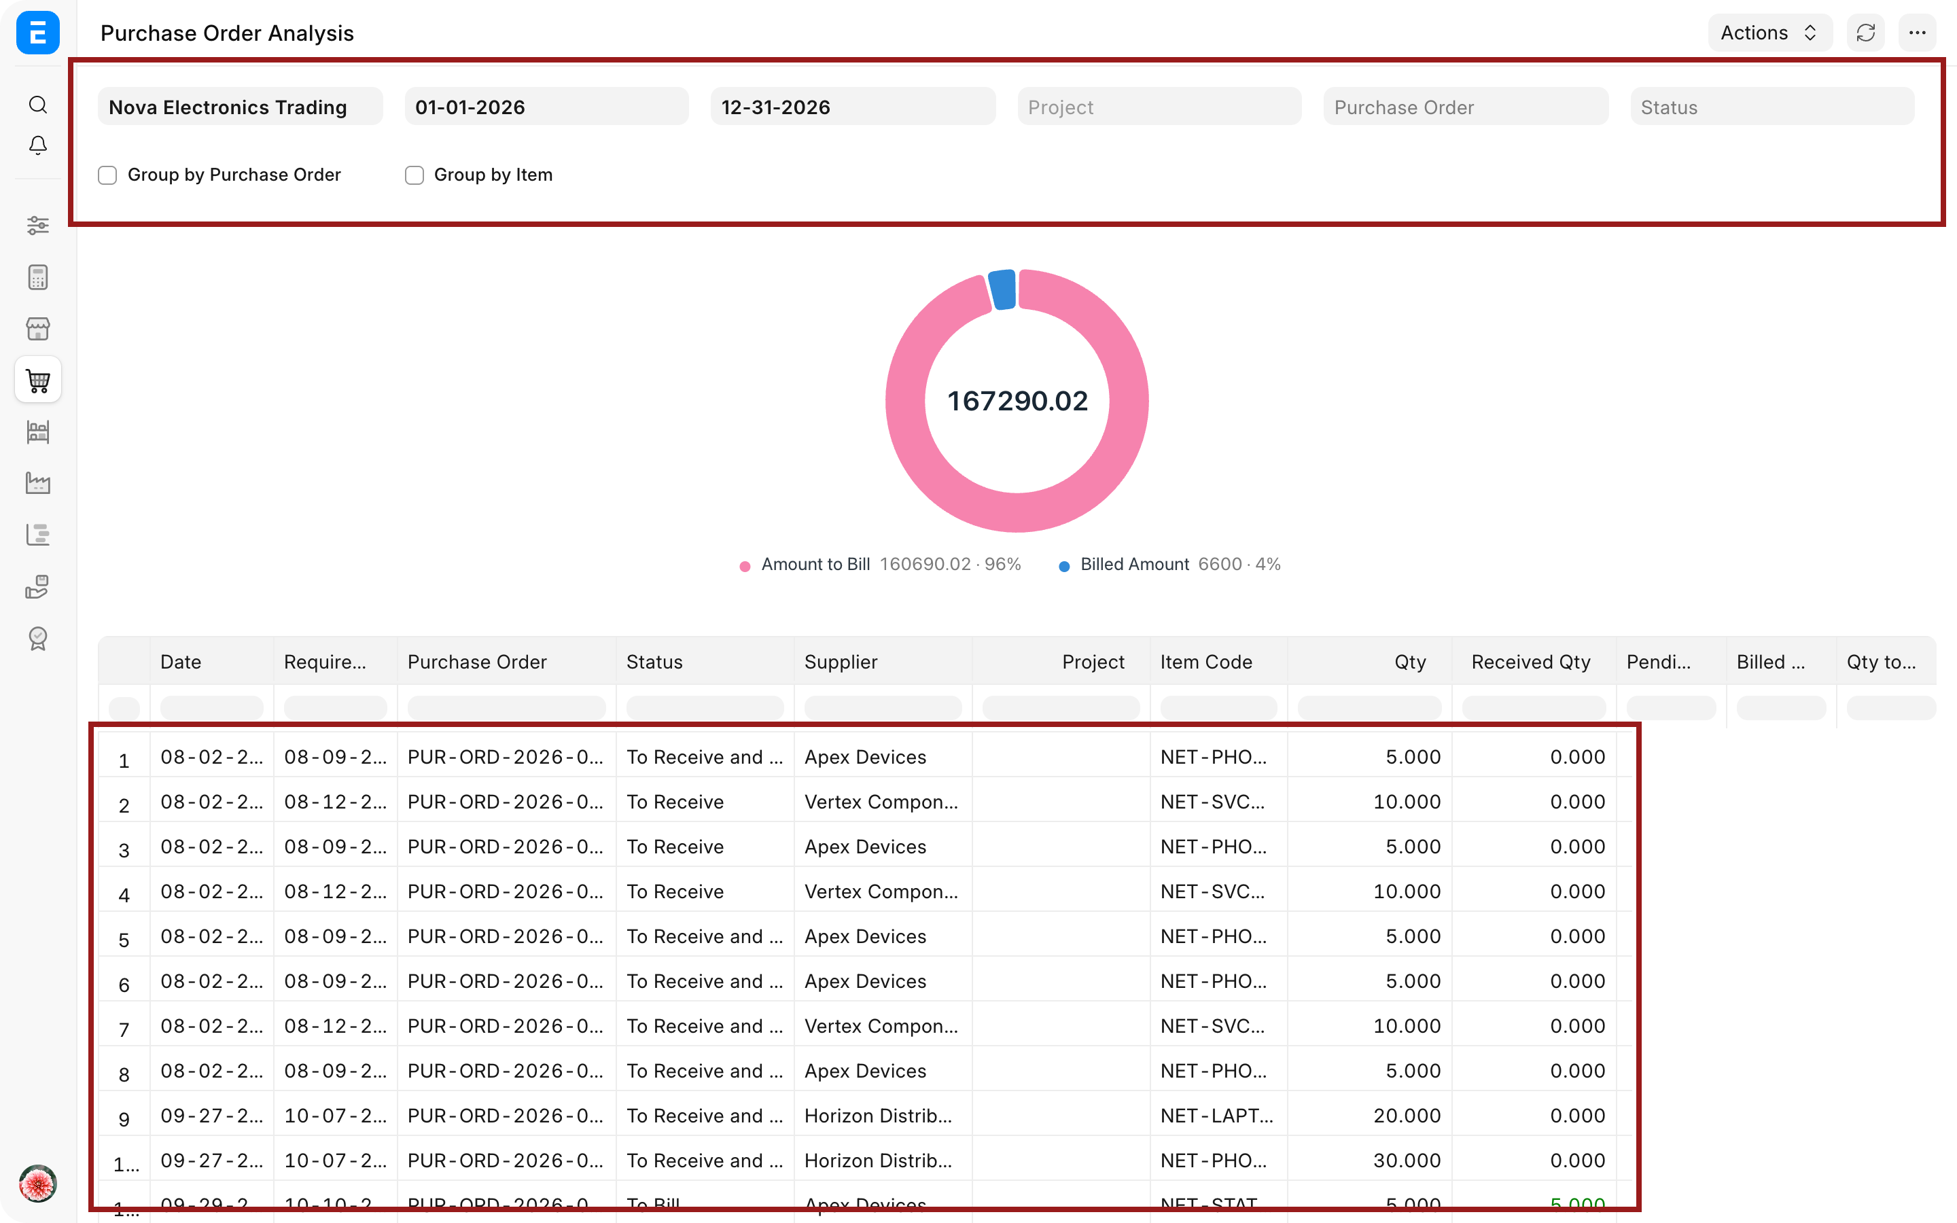
Task: Click the blue Billed Amount legend dot
Action: coord(1064,566)
